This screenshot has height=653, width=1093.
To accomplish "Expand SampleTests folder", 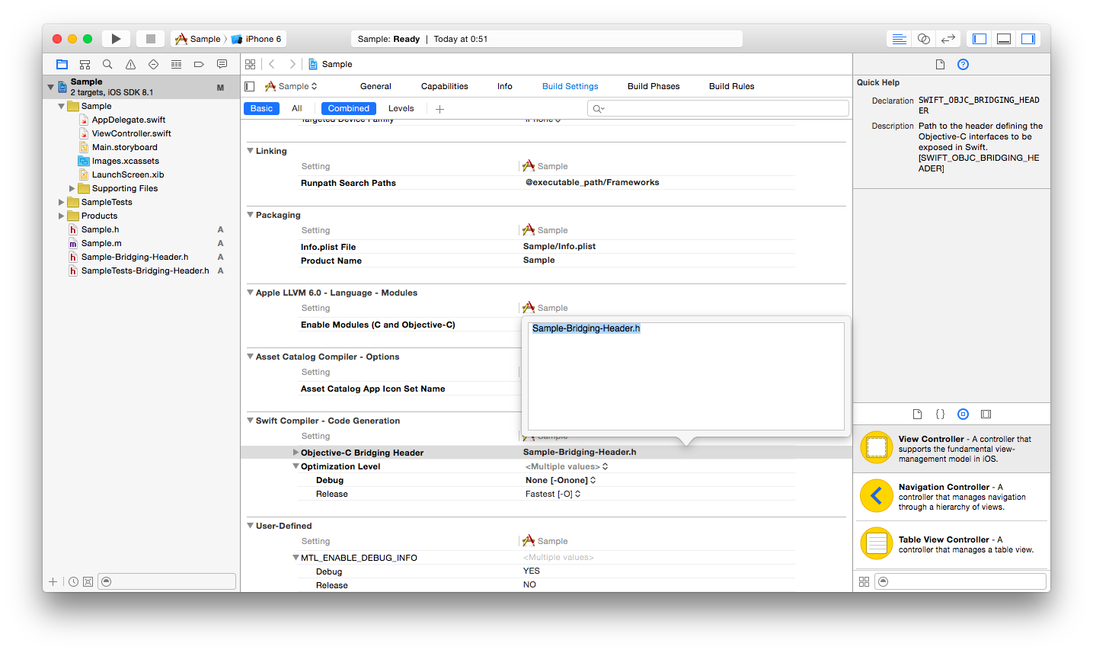I will coord(62,203).
